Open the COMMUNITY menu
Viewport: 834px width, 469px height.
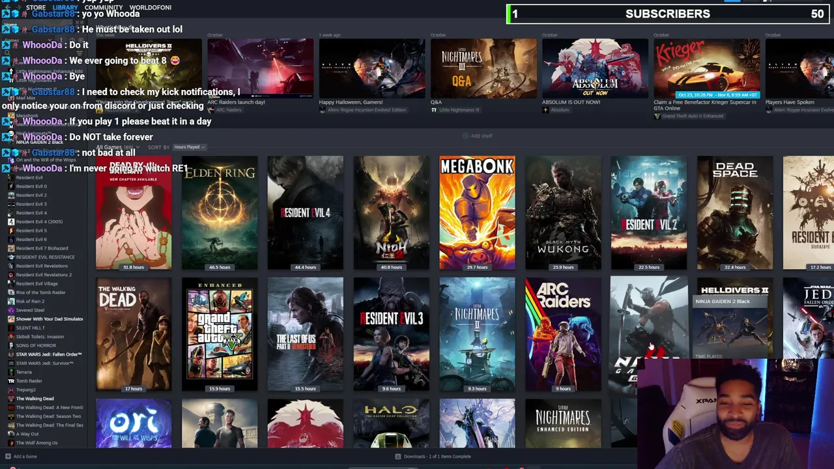[x=103, y=7]
